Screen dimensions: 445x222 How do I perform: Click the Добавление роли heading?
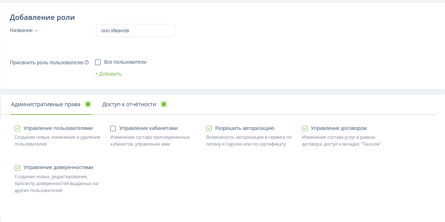point(42,17)
